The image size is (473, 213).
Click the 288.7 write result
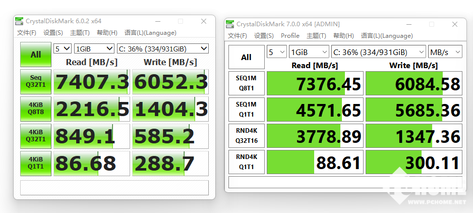click(x=170, y=164)
